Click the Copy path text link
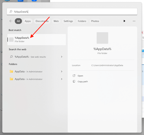The width and height of the screenshot is (144, 135). 83,81
